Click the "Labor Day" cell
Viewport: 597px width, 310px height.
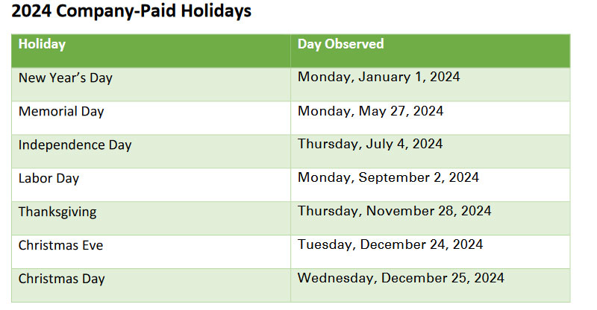pos(49,179)
